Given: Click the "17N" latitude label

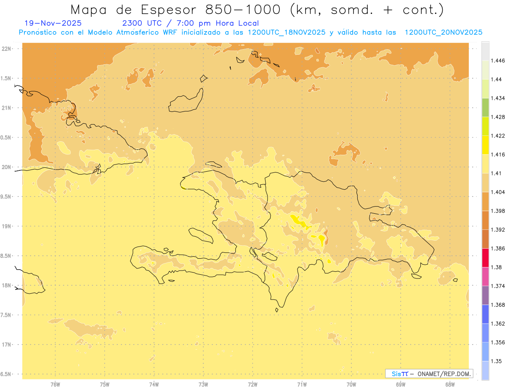Looking at the screenshot, I should click(6, 345).
